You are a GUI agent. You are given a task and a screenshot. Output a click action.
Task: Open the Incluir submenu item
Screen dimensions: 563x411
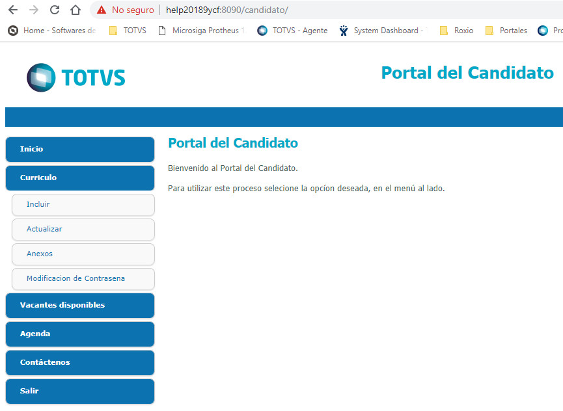click(83, 205)
